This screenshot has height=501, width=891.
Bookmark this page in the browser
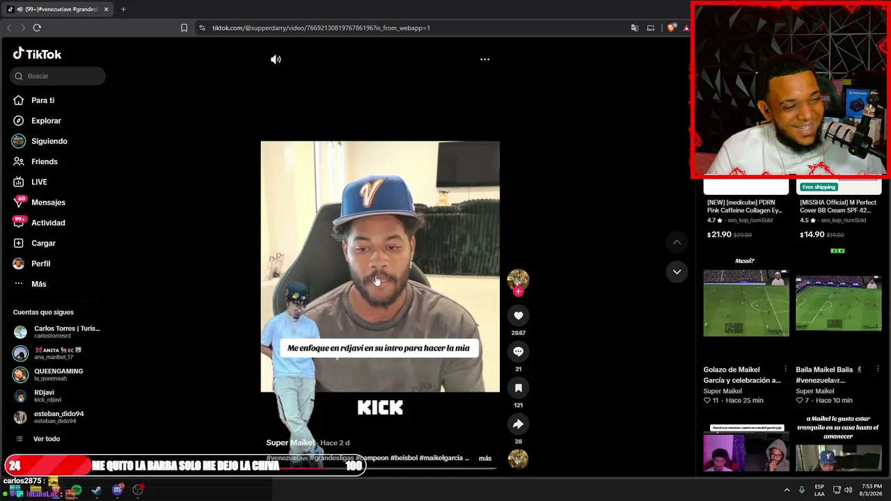tap(184, 28)
